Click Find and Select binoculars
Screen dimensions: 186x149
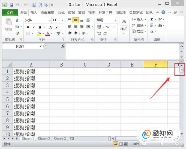coord(160,25)
